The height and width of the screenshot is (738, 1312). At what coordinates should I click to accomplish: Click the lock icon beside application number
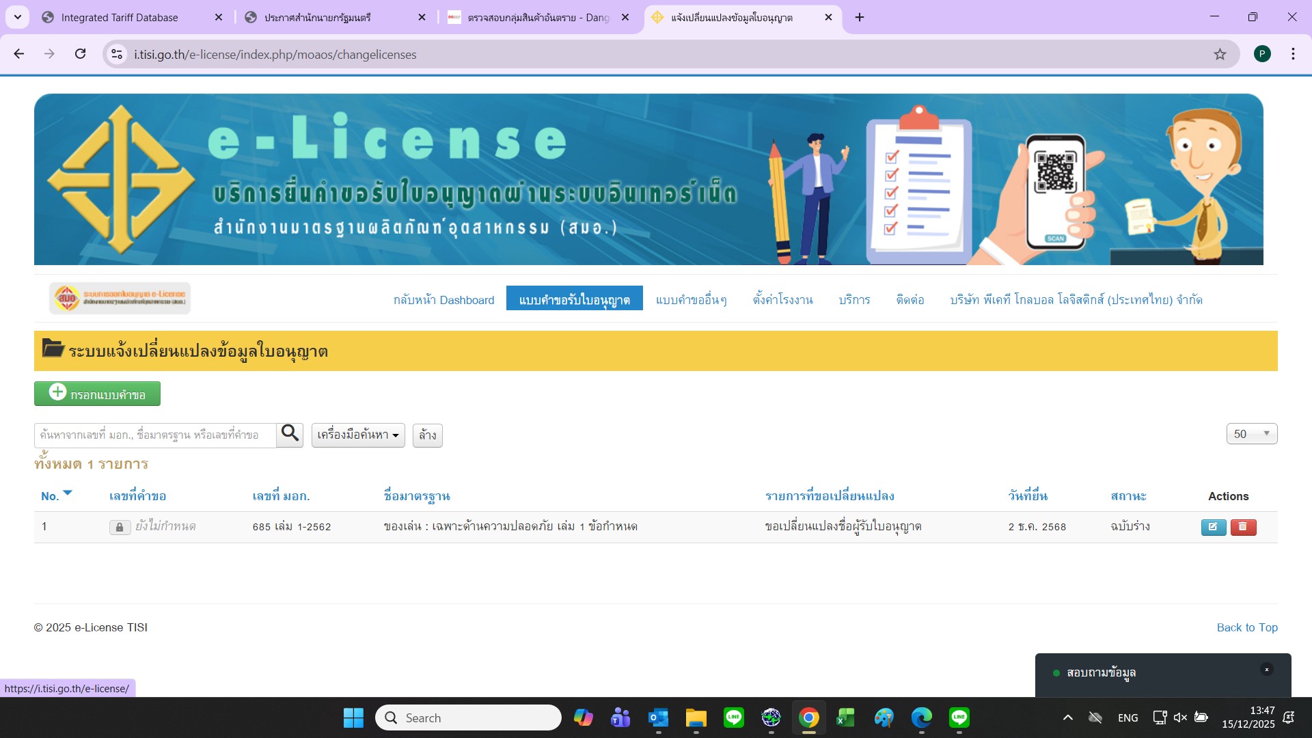120,527
